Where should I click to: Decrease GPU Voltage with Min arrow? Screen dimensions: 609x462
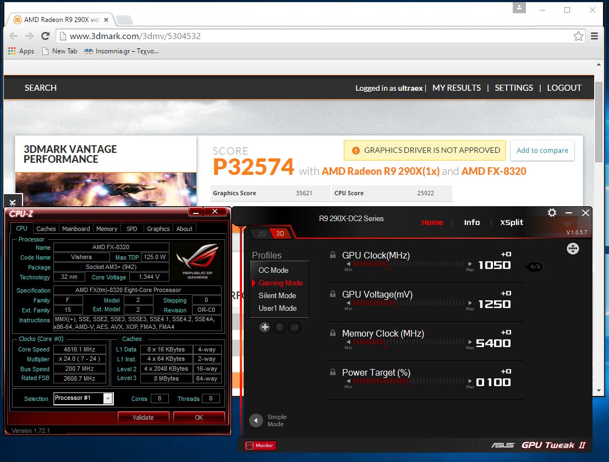[x=348, y=303]
